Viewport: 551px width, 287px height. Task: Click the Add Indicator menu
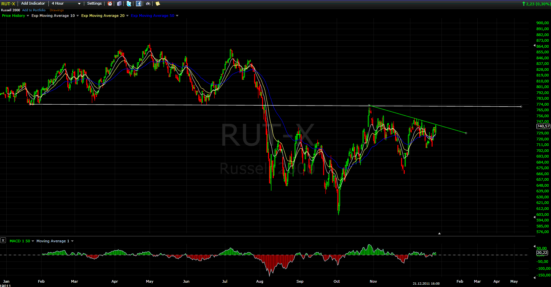33,3
